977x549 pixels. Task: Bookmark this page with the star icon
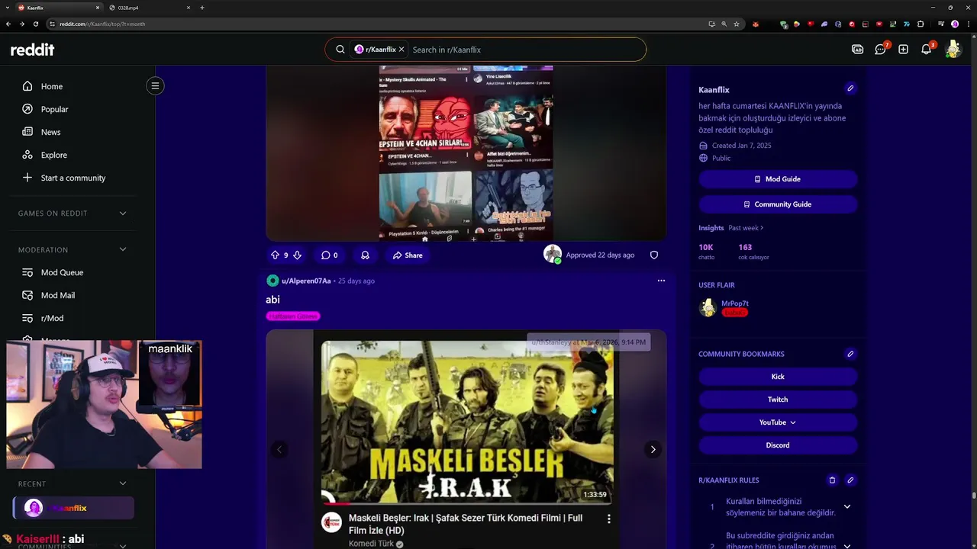pos(737,24)
